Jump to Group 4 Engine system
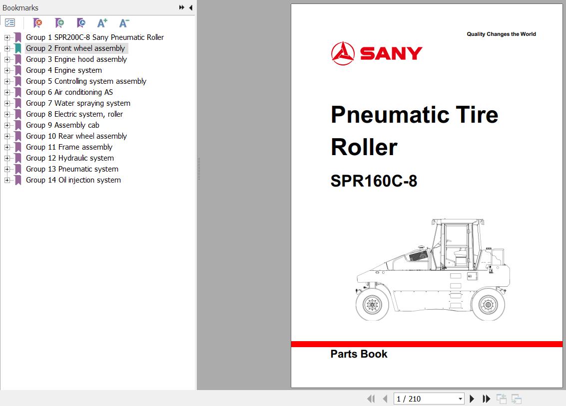 pos(64,70)
